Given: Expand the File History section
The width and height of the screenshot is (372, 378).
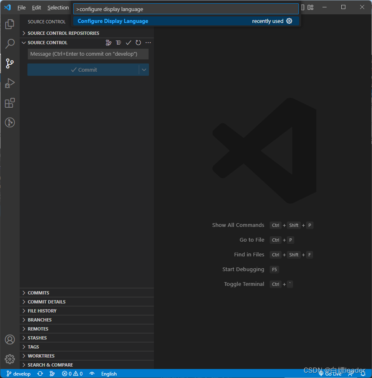Looking at the screenshot, I should 87,311.
